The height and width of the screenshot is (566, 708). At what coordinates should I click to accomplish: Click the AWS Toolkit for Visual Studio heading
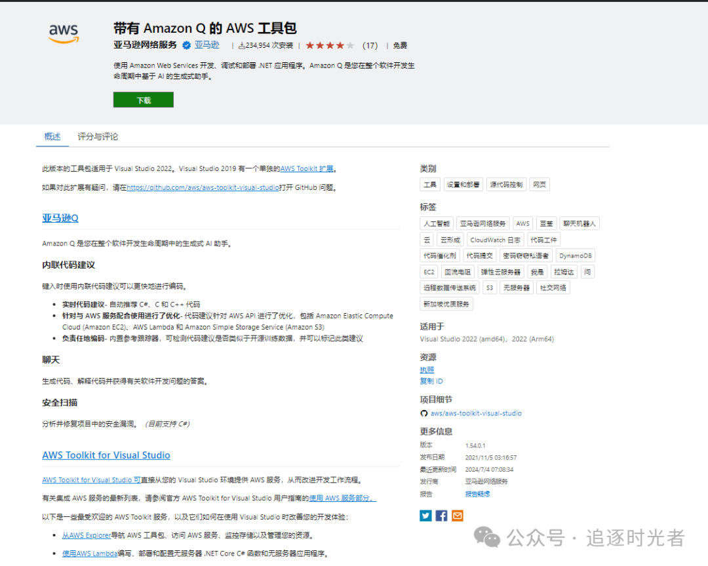(x=106, y=455)
